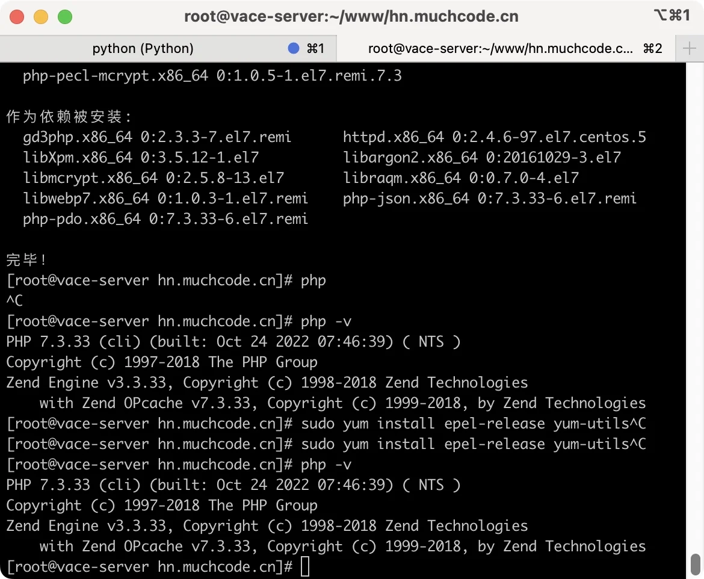704x579 pixels.
Task: Click the window title root@vace-server:~/www/hn.muchcode.cn
Action: [351, 17]
